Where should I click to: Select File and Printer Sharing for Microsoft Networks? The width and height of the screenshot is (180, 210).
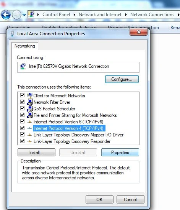click(x=75, y=115)
